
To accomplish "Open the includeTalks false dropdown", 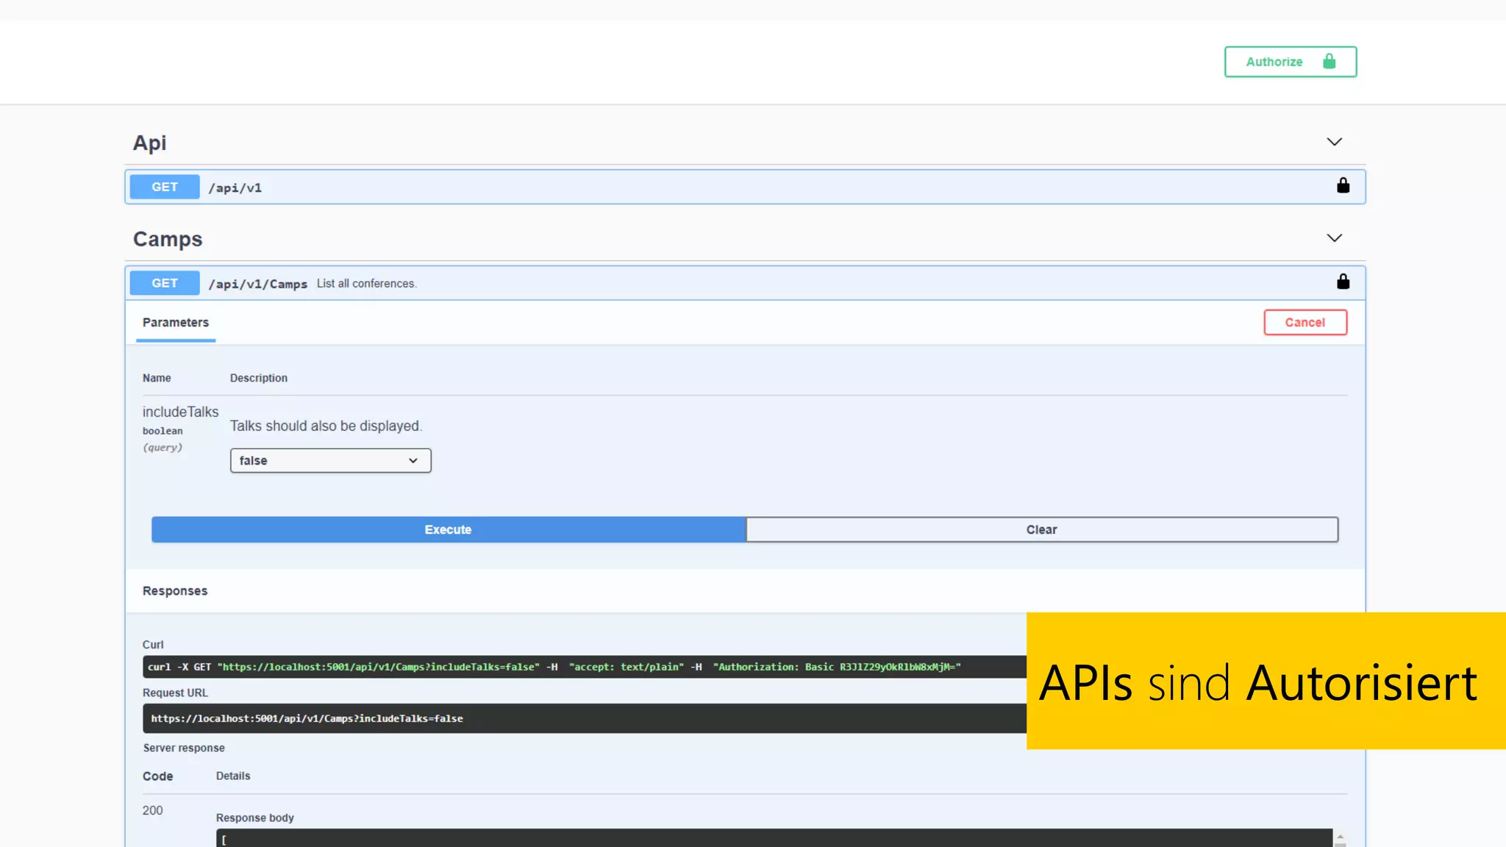I will 330,460.
